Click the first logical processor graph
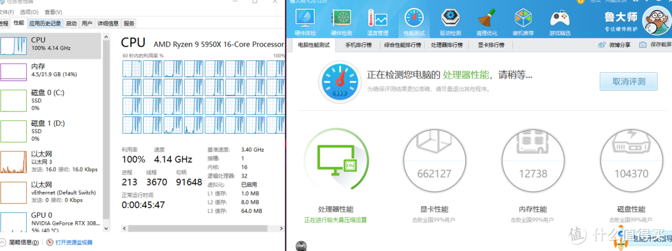Viewport: 672px width, 251px height. pos(131,69)
